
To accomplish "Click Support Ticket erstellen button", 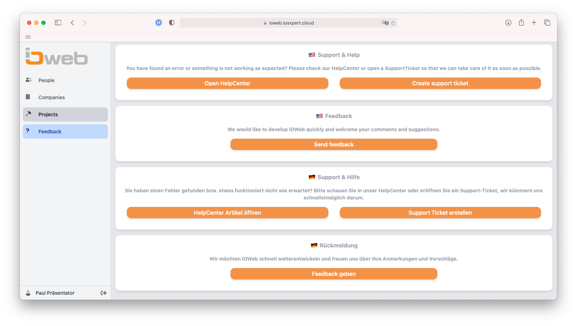I will pyautogui.click(x=440, y=213).
